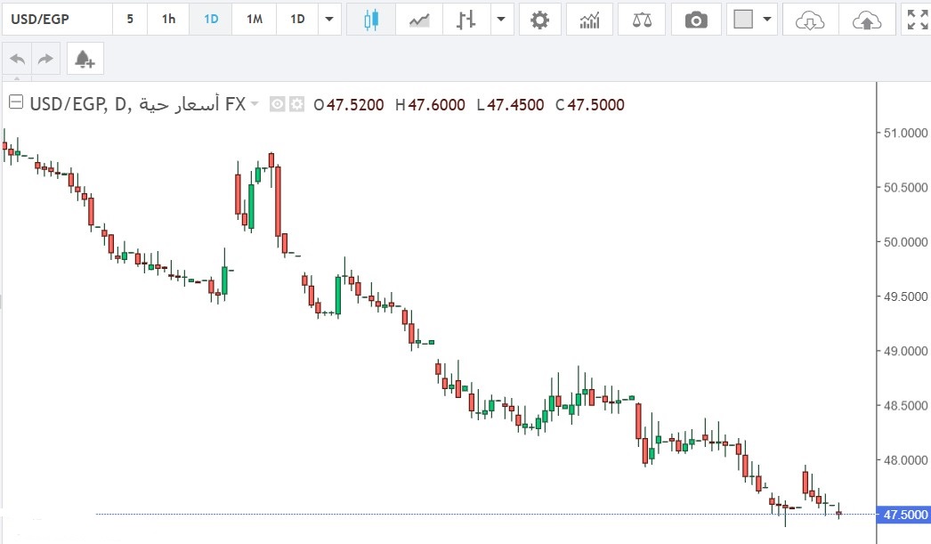Click the undo arrow button
Image resolution: width=931 pixels, height=544 pixels.
click(x=17, y=60)
